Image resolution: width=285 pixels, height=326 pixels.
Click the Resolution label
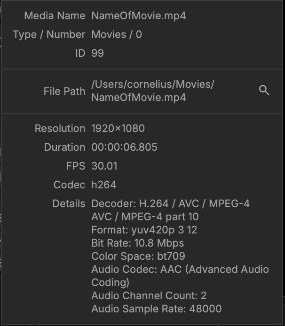pos(60,129)
